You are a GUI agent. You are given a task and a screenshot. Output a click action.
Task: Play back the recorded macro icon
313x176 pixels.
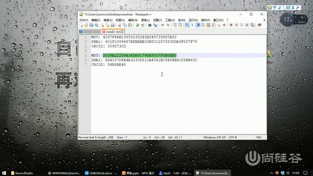click(x=242, y=25)
